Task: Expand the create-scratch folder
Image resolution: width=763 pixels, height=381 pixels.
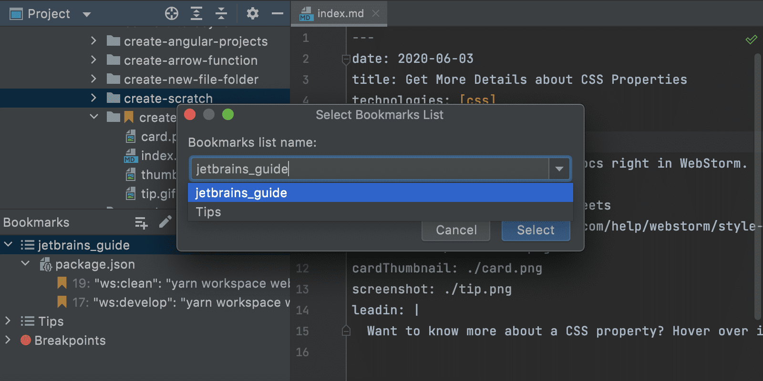Action: coord(93,98)
